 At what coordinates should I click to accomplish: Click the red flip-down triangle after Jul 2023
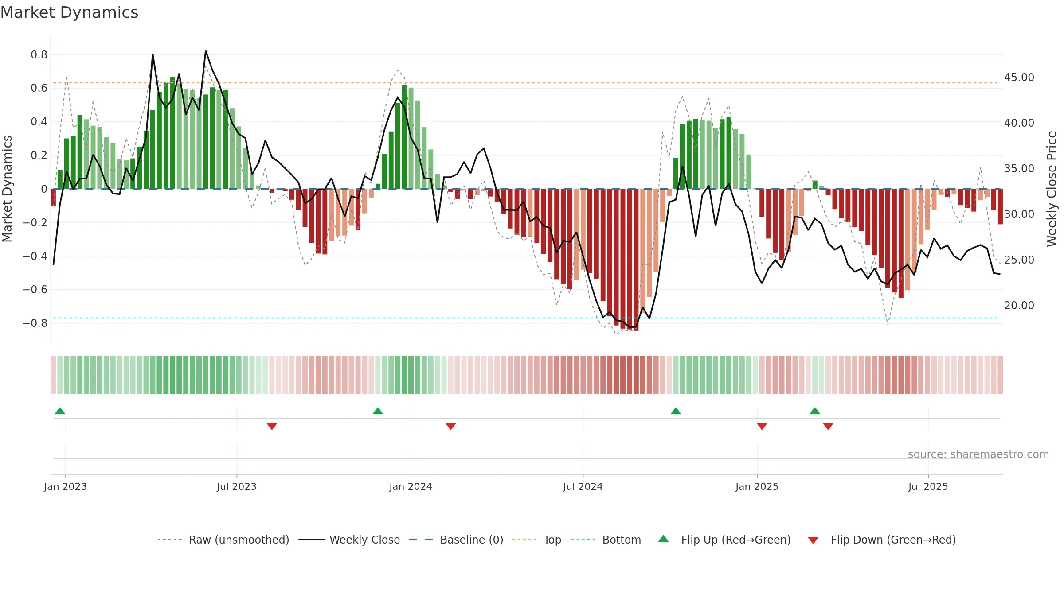pyautogui.click(x=272, y=426)
